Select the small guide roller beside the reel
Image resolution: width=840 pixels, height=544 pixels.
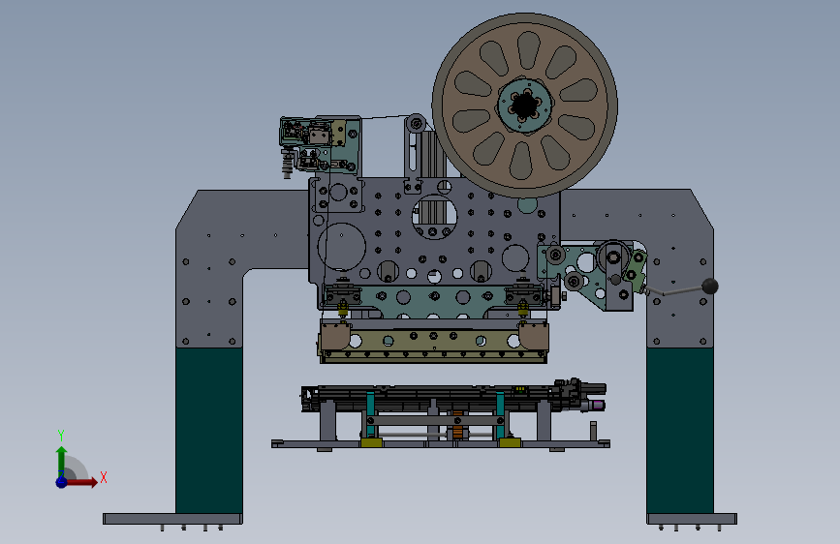[x=416, y=124]
